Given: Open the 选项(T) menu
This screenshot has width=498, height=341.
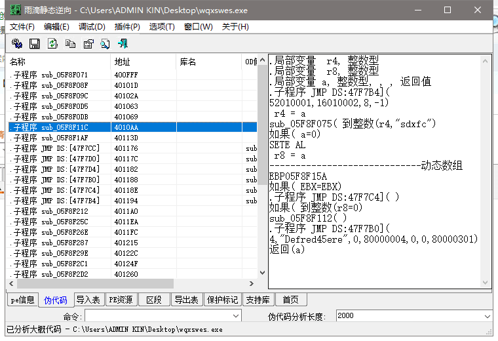Looking at the screenshot, I should pos(162,27).
